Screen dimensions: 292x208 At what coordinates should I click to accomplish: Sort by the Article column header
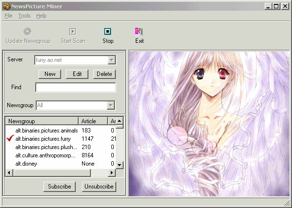(93, 121)
